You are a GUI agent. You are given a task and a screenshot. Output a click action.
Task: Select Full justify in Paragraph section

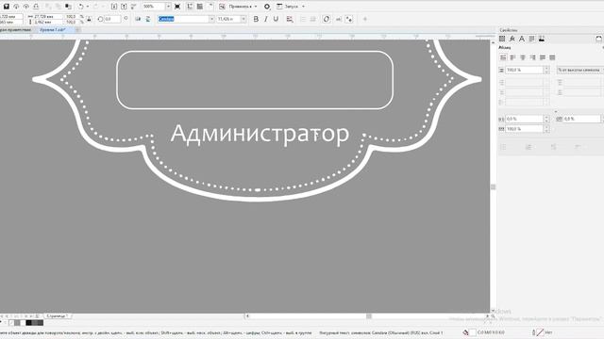point(543,57)
